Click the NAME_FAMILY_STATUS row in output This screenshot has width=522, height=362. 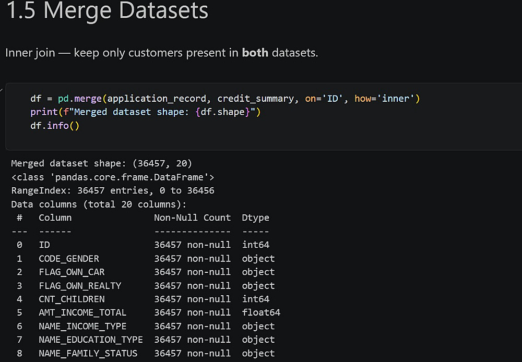(x=88, y=353)
